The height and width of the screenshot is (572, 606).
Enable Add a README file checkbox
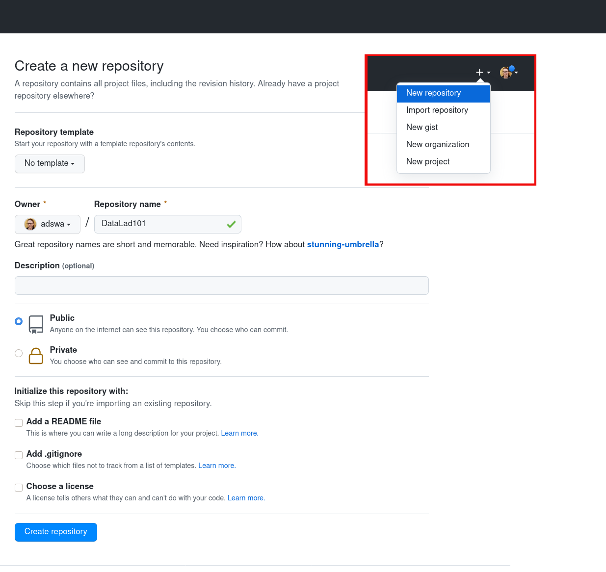click(19, 423)
